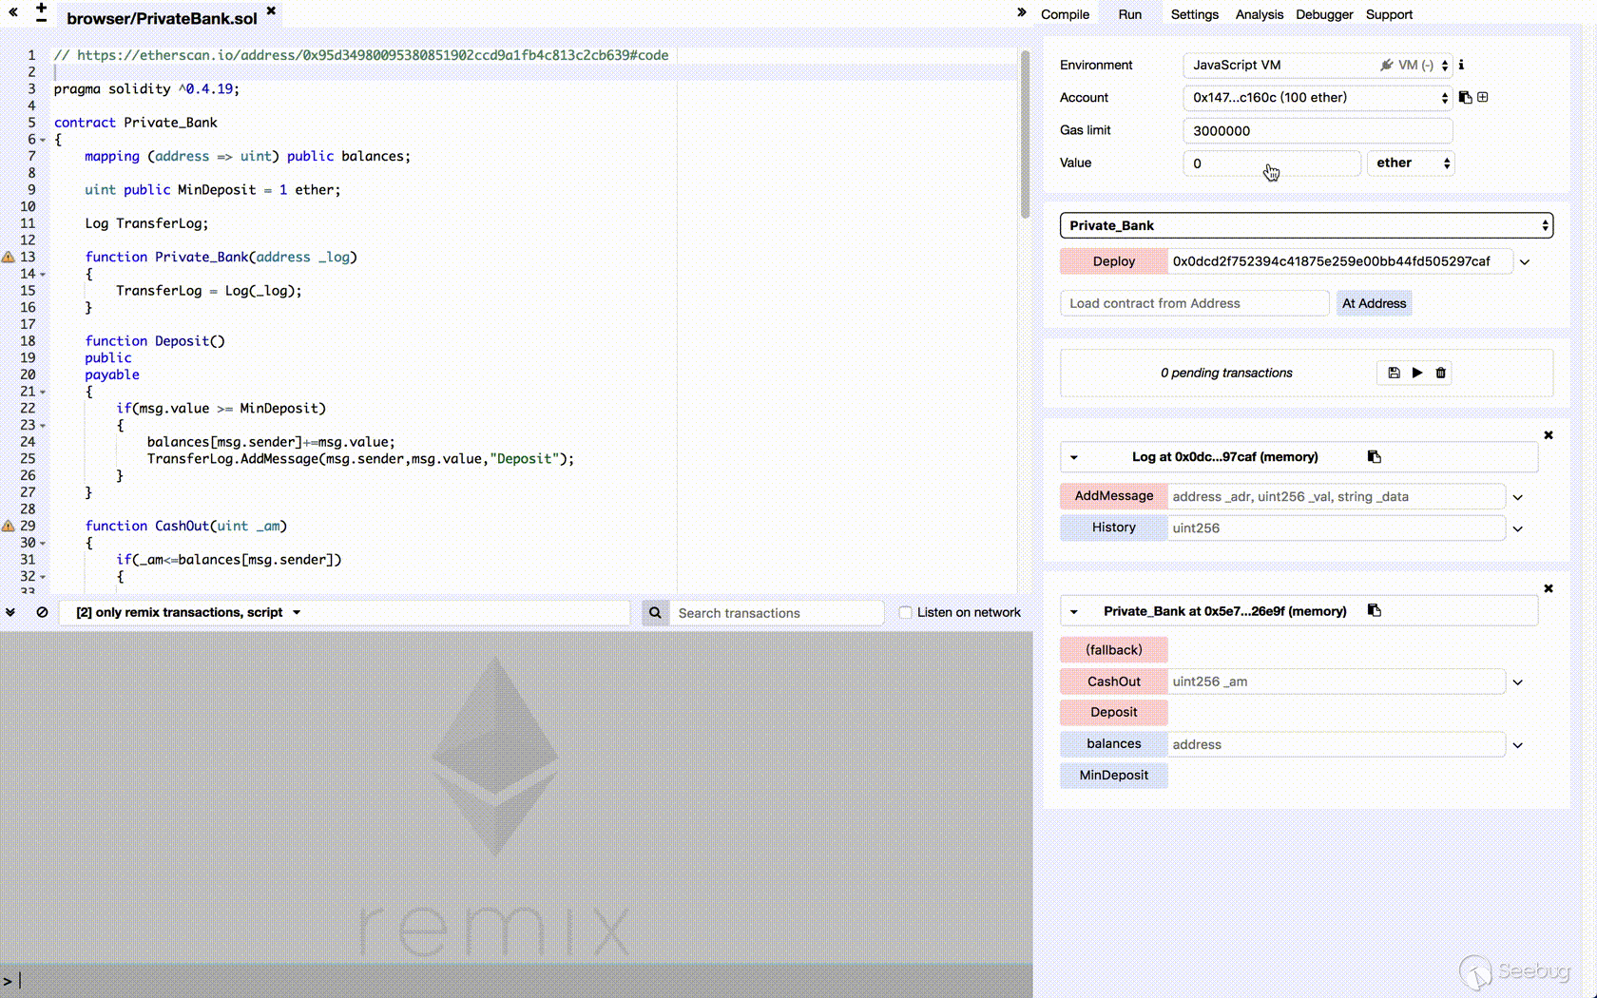Click the Deposit function button
The image size is (1597, 998).
[1113, 713]
